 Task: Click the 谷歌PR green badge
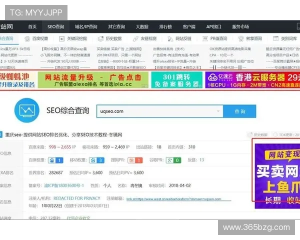tap(174, 160)
